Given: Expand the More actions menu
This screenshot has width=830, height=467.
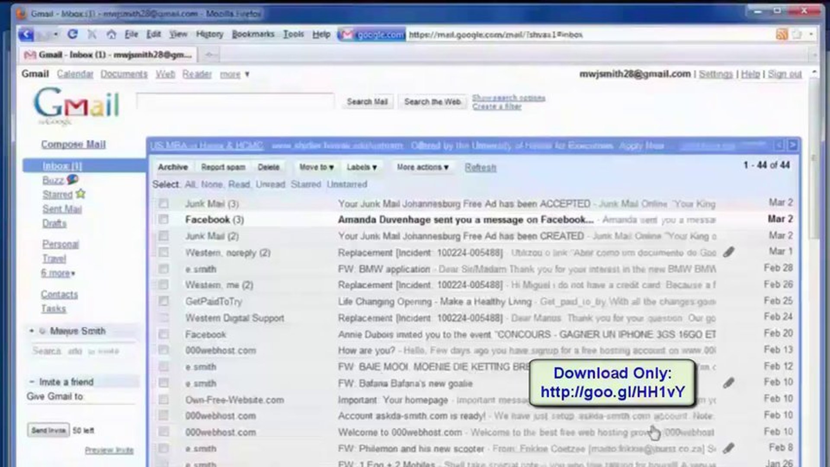Looking at the screenshot, I should [x=422, y=167].
